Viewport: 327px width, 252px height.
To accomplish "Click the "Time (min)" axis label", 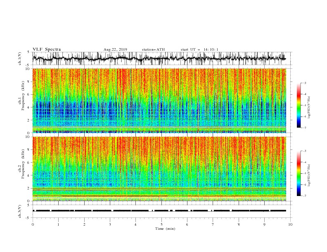I will (x=165, y=229).
